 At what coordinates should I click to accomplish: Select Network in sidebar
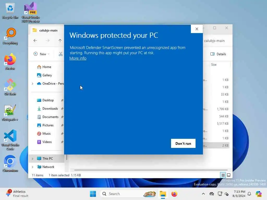pyautogui.click(x=46, y=167)
